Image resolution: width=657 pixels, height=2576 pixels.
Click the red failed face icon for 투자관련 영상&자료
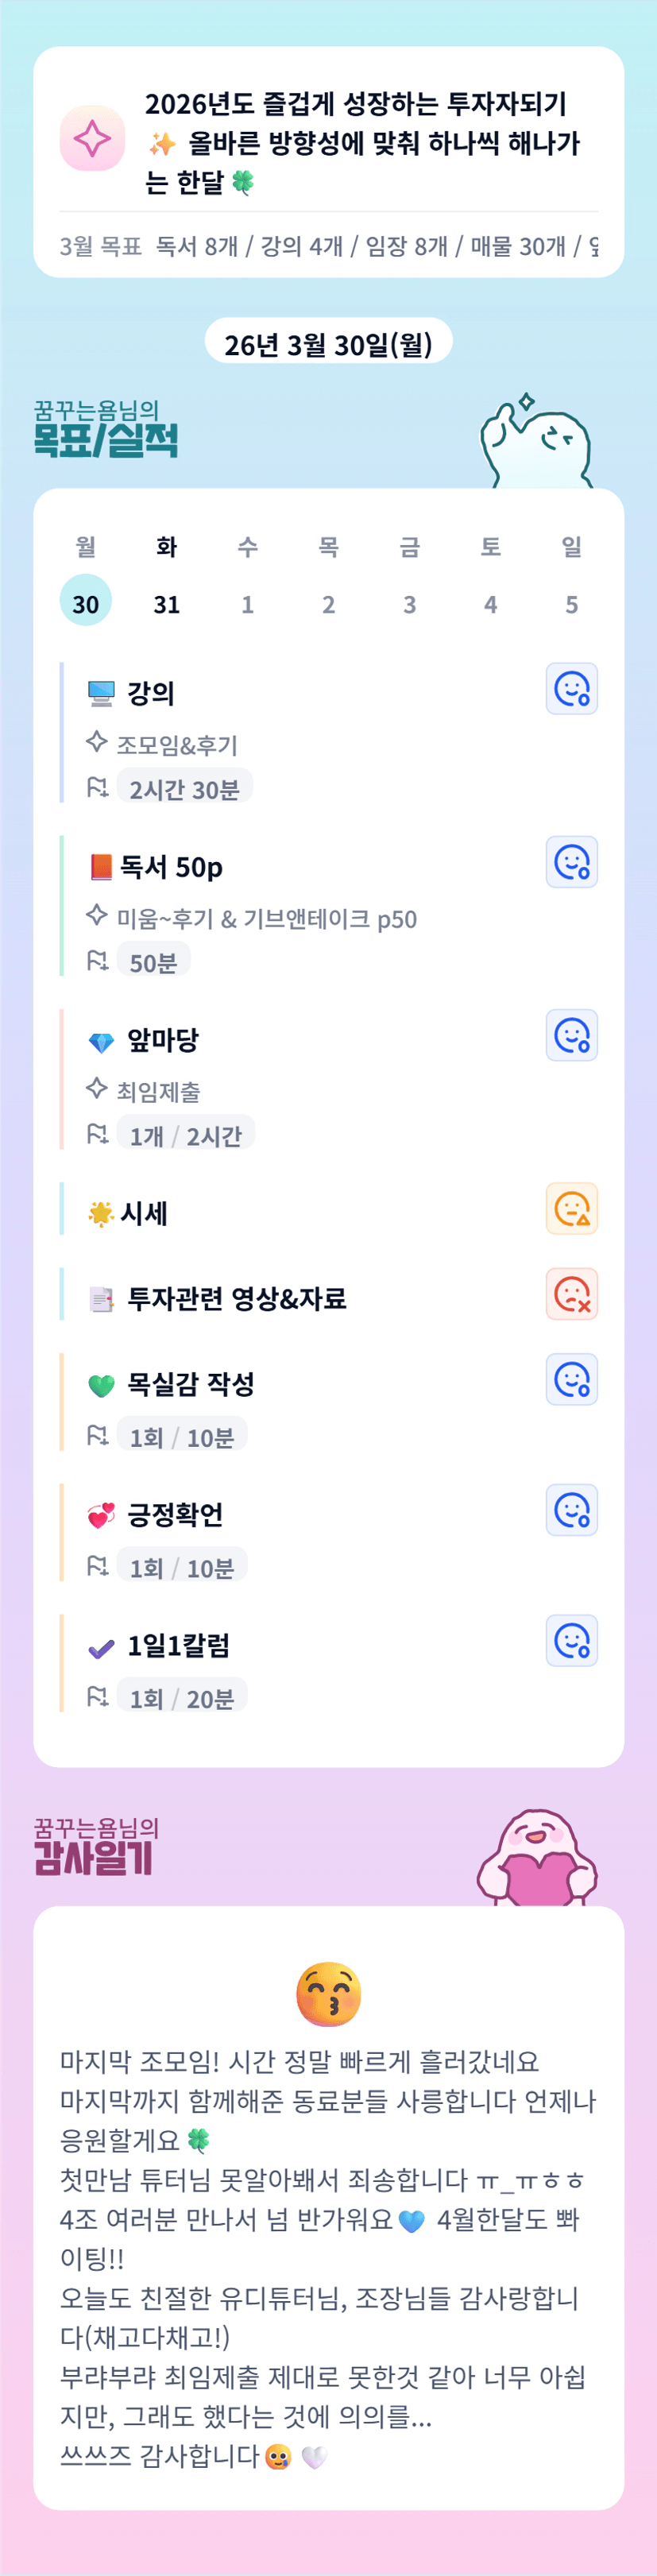tap(571, 1294)
